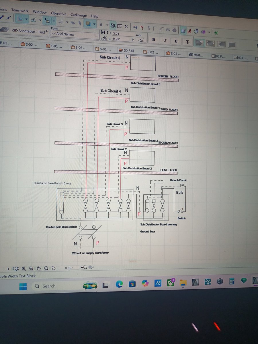This screenshot has width=258, height=344.
Task: Click the fit in window icon
Action: 46,269
